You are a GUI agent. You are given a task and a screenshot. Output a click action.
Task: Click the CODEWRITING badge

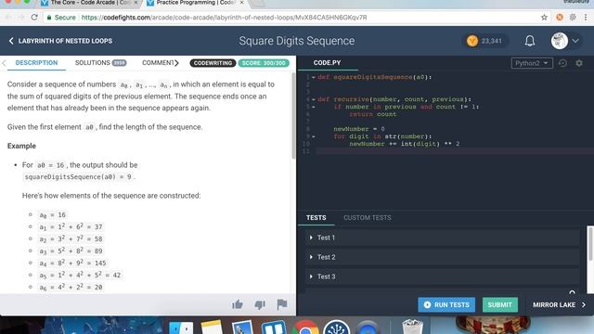pyautogui.click(x=213, y=63)
